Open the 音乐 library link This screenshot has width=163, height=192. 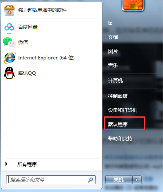click(113, 65)
